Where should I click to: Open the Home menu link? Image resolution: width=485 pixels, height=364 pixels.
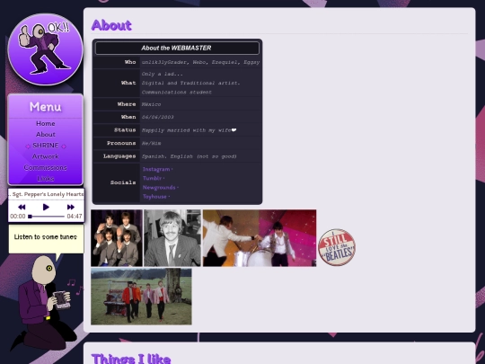46,123
